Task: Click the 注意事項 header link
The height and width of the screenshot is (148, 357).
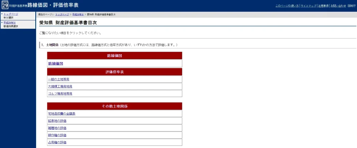Action: pyautogui.click(x=323, y=6)
